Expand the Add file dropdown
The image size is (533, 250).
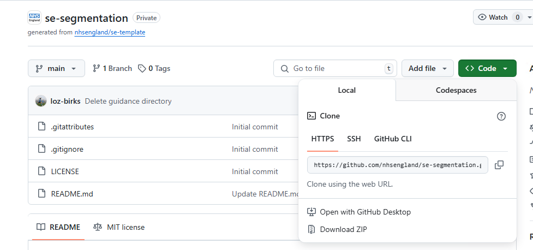(x=427, y=68)
